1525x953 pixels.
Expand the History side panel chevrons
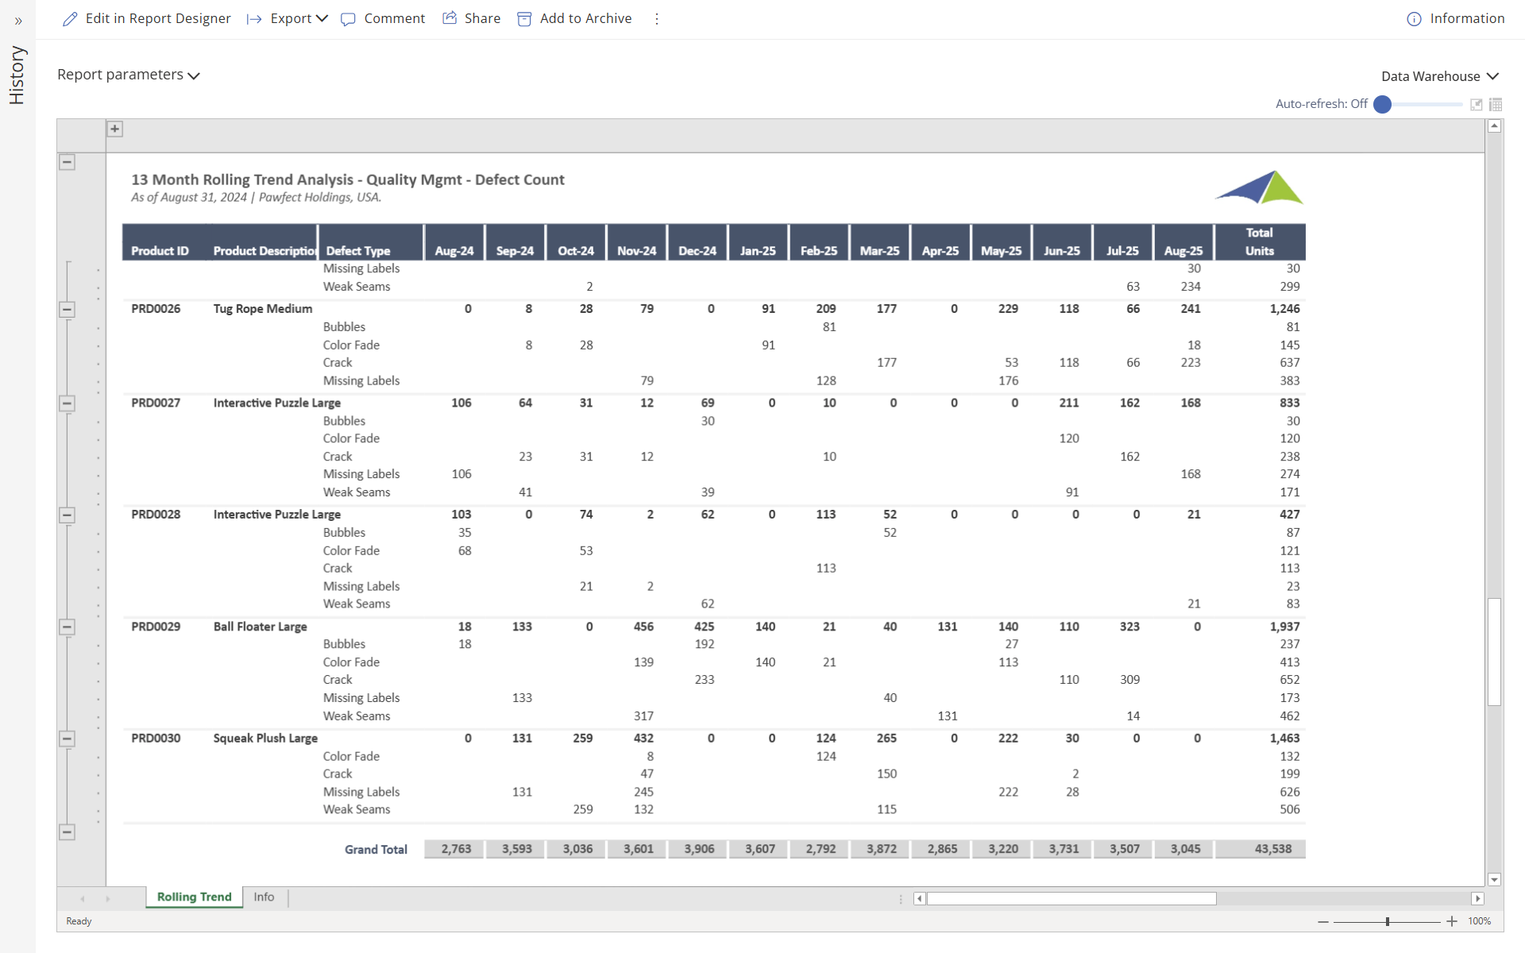[x=18, y=21]
